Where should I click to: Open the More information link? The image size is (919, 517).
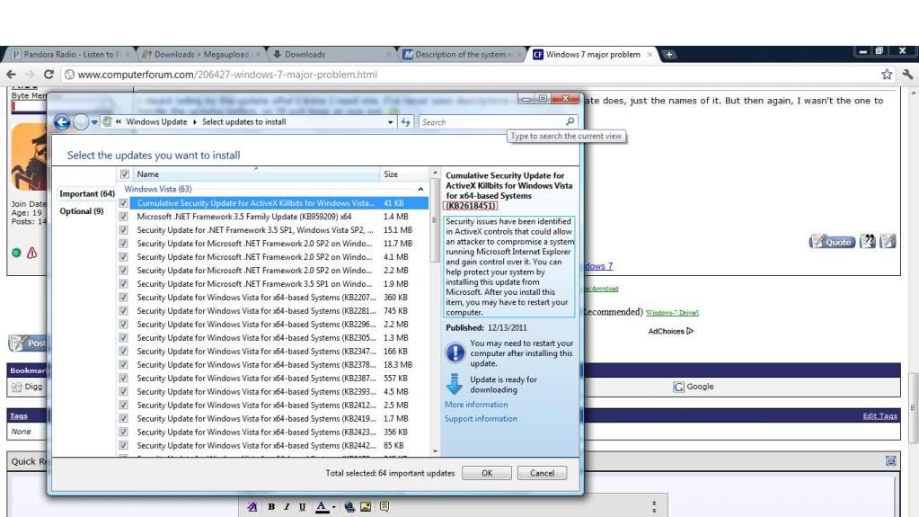coord(476,405)
